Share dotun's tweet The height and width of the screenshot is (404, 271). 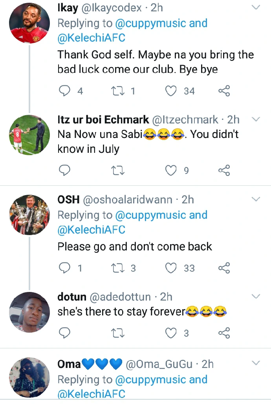coord(224,333)
